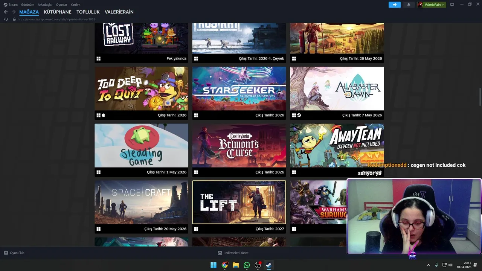The width and height of the screenshot is (482, 271).
Task: Click the Windows icon under Starseeker
Action: (196, 115)
